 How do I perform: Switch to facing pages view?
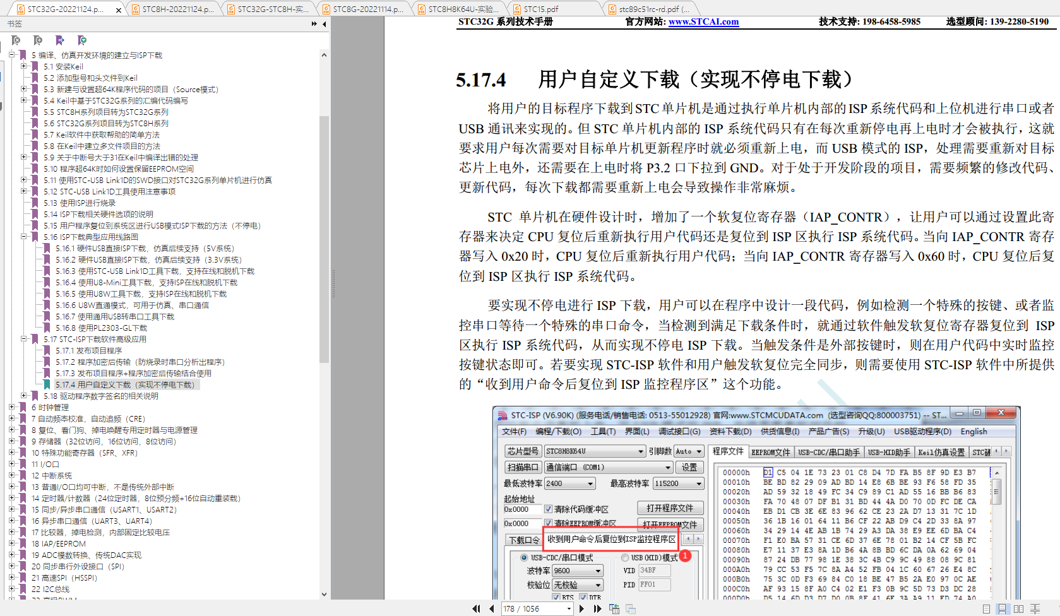click(x=1018, y=608)
